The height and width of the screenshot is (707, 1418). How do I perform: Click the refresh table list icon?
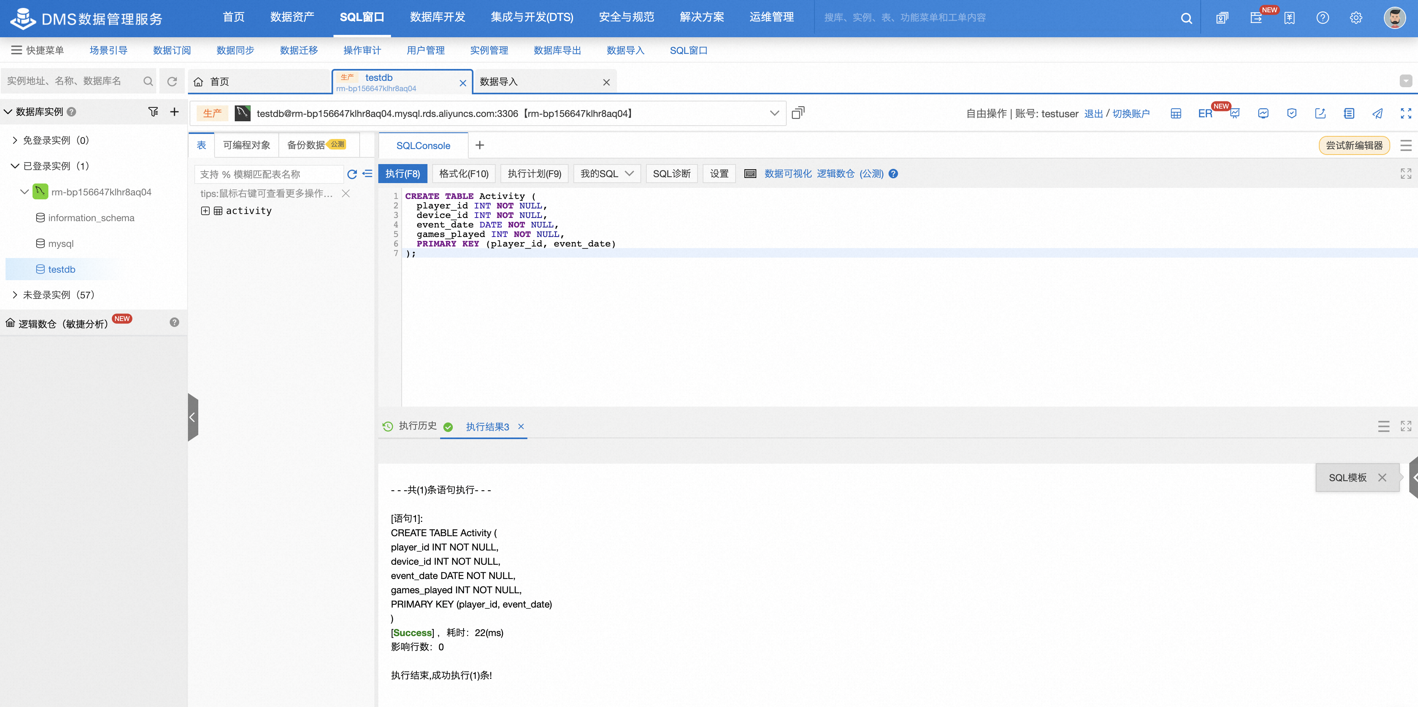pyautogui.click(x=352, y=174)
